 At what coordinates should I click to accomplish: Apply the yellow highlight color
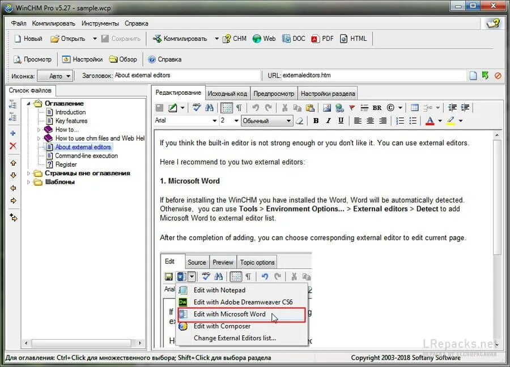tap(451, 121)
